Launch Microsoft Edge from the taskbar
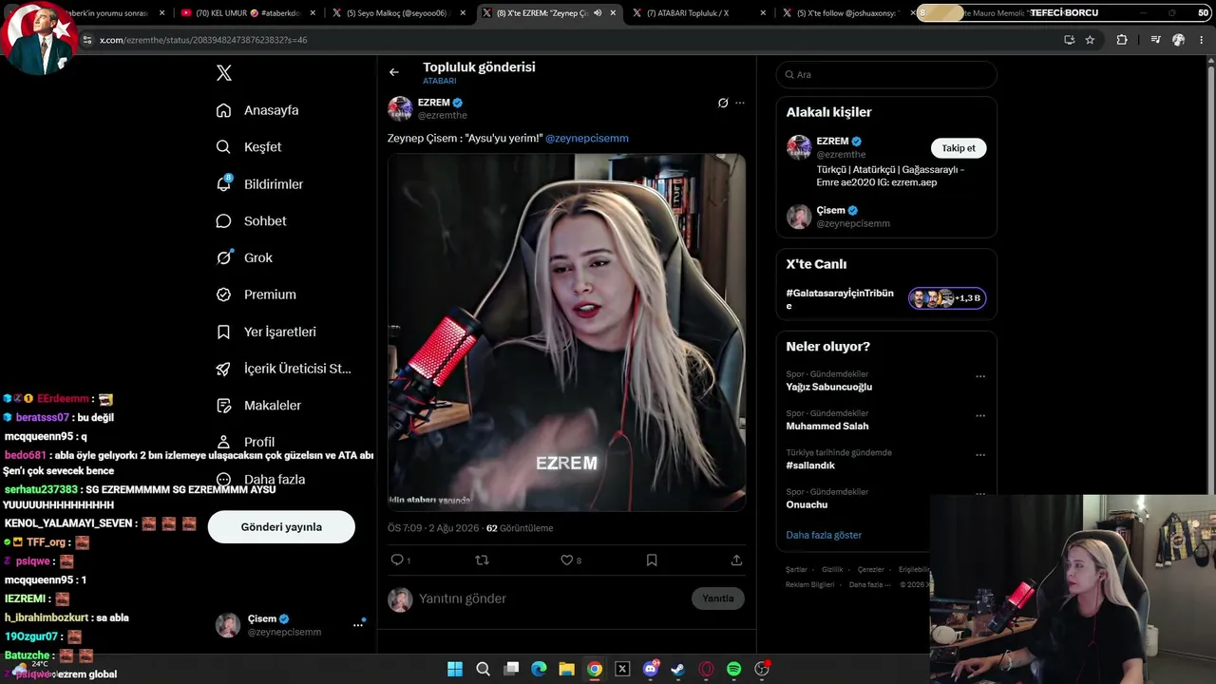 click(539, 669)
